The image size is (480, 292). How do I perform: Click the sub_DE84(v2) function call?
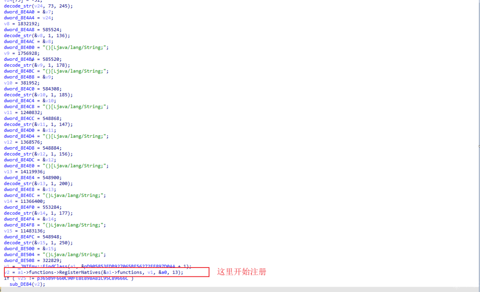click(x=28, y=284)
